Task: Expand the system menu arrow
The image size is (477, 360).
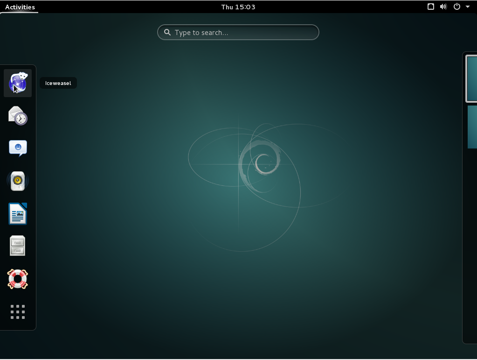Action: 468,7
